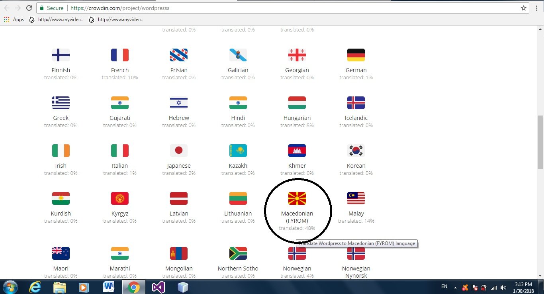Open the Greek flag icon

click(61, 103)
